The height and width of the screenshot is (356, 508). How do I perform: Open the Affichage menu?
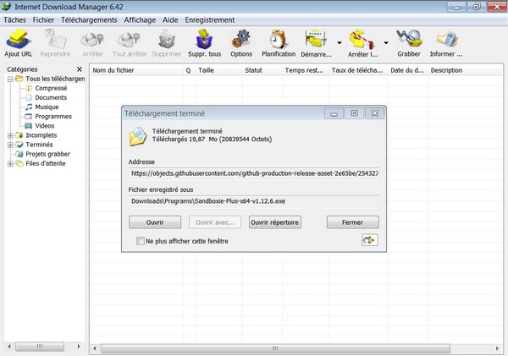click(x=140, y=20)
